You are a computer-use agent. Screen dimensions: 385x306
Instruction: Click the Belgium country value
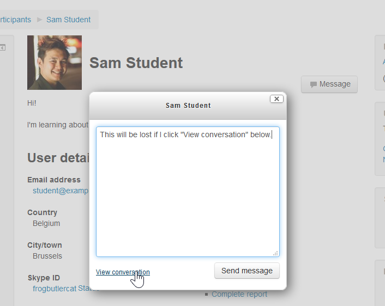[46, 223]
